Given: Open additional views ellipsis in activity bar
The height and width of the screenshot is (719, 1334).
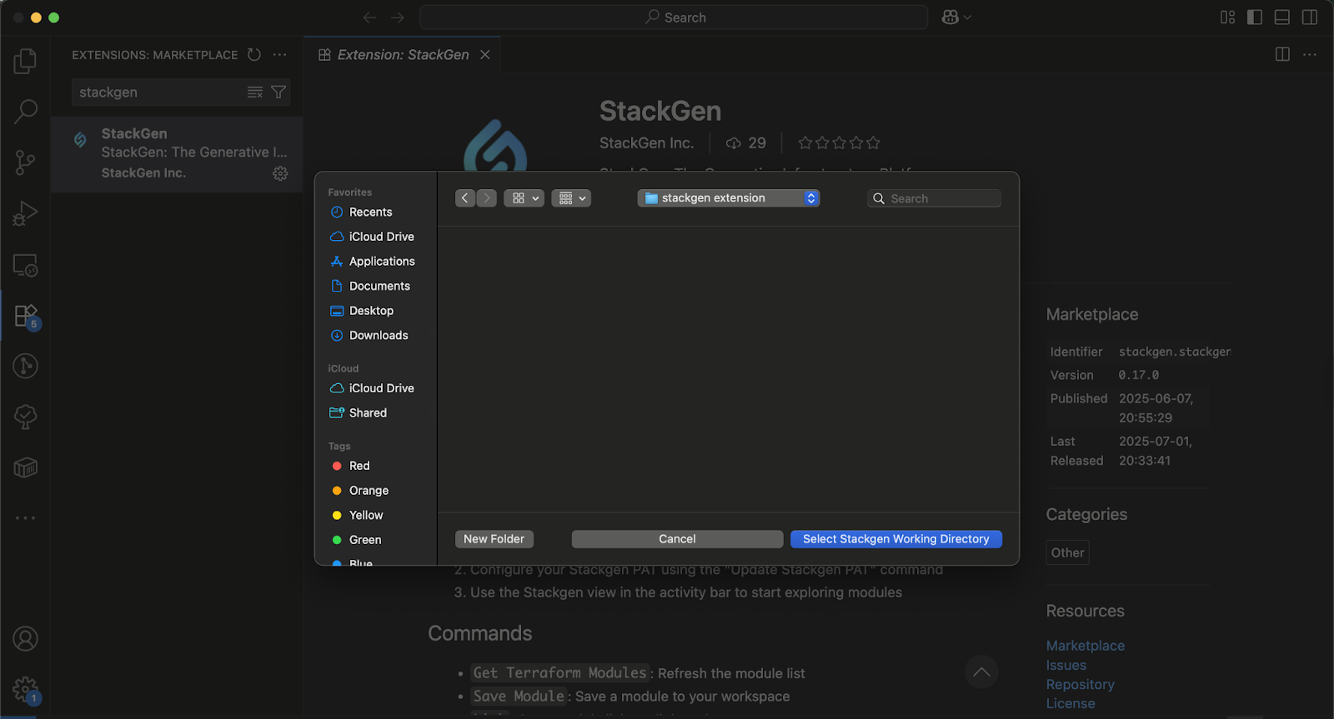Looking at the screenshot, I should 25,518.
